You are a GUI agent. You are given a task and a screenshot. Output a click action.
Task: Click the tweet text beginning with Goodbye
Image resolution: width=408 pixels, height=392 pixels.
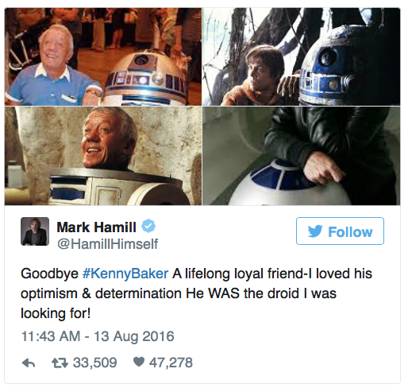click(197, 293)
